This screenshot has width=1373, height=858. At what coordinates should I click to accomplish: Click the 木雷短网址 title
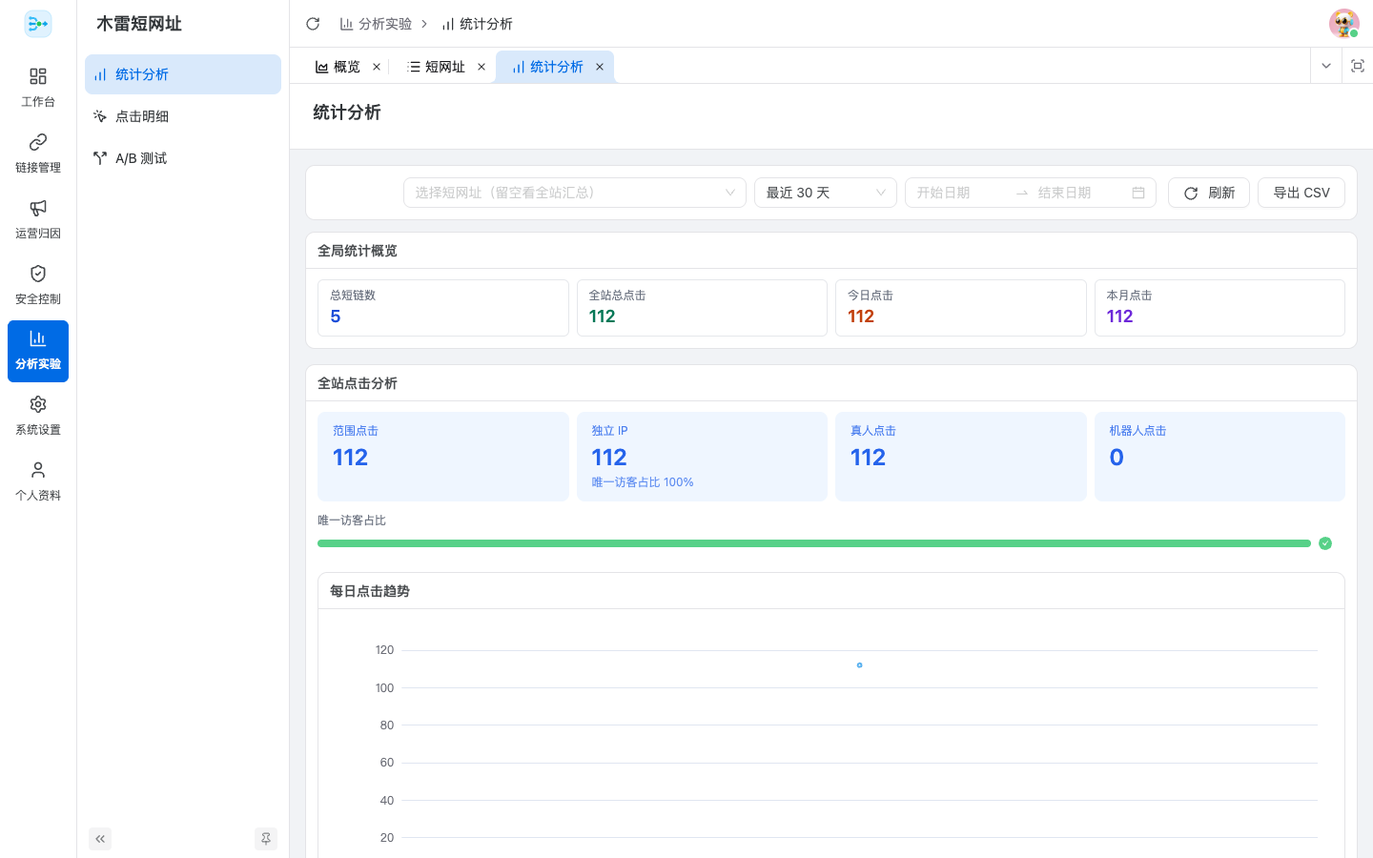(x=139, y=24)
